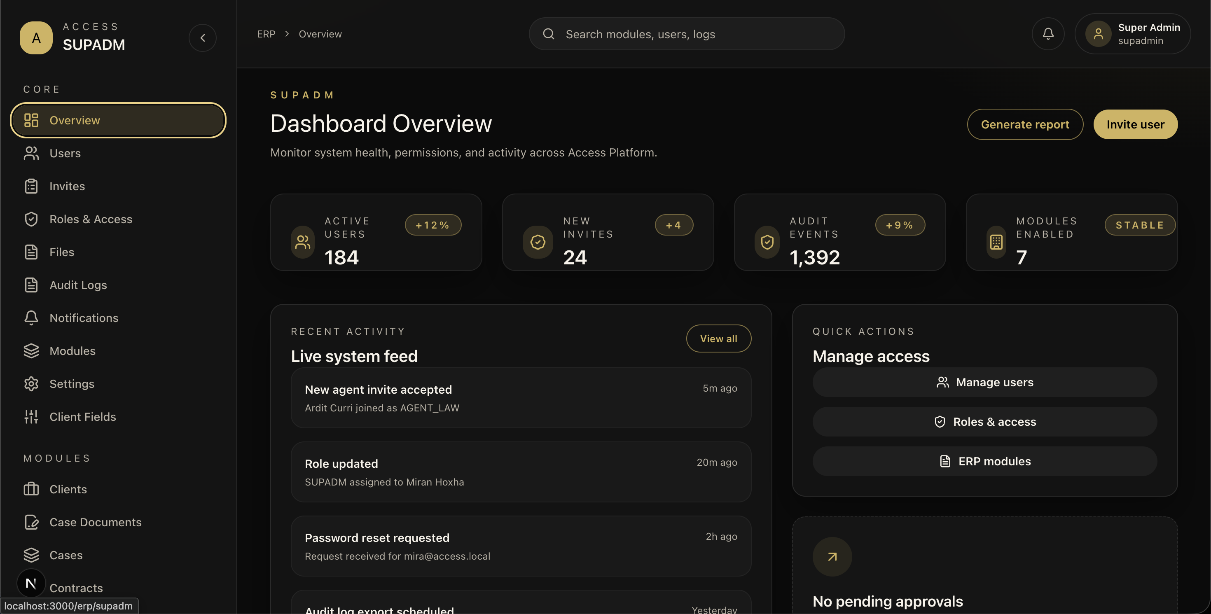The width and height of the screenshot is (1211, 614).
Task: Navigate to Roles & Access in sidebar
Action: coord(118,219)
